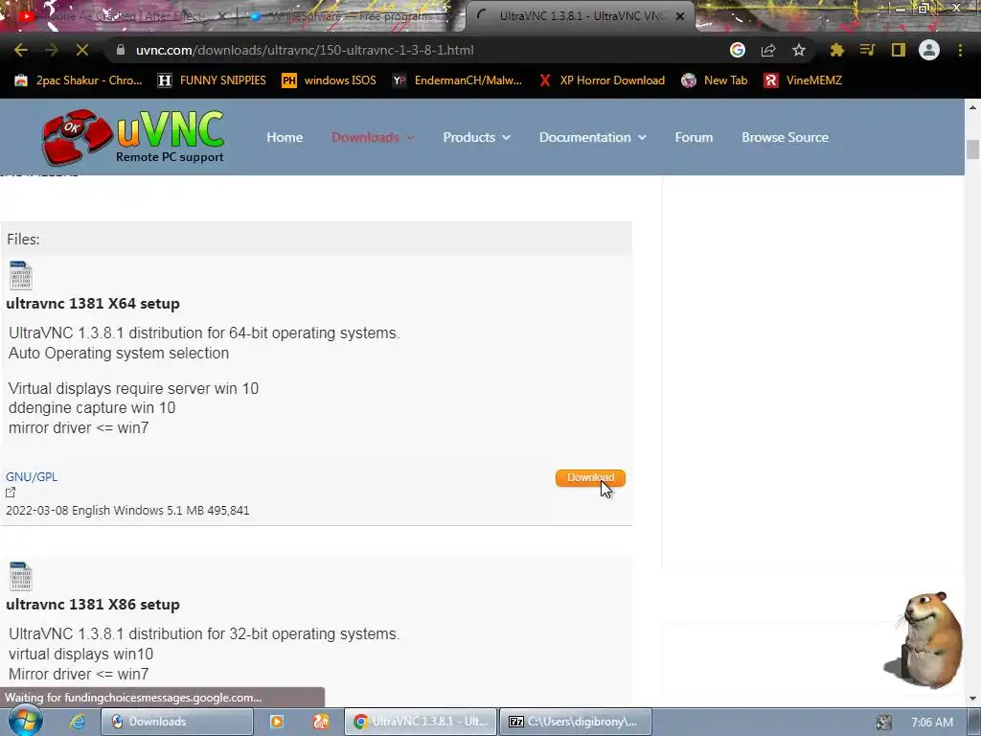Go forward with the forward arrow
This screenshot has height=736, width=981.
click(52, 50)
